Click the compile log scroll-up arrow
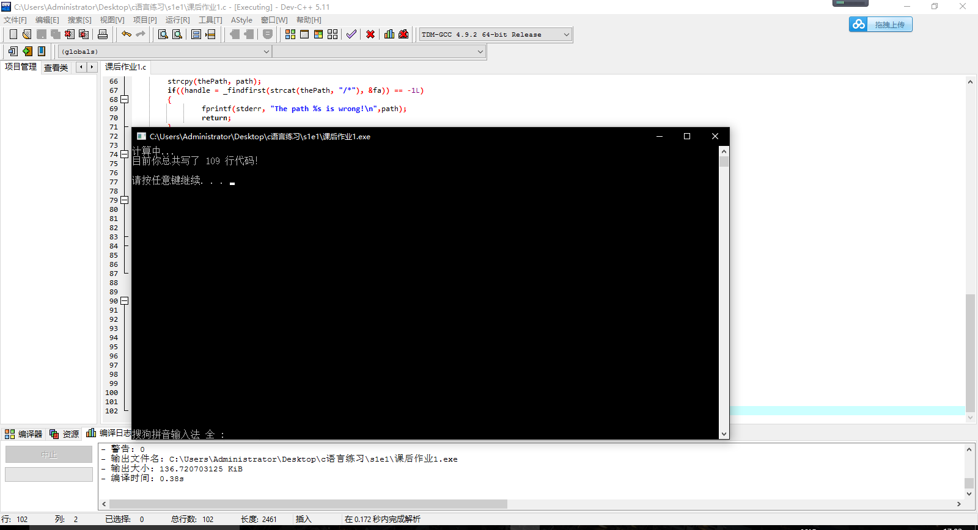978x530 pixels. point(969,449)
